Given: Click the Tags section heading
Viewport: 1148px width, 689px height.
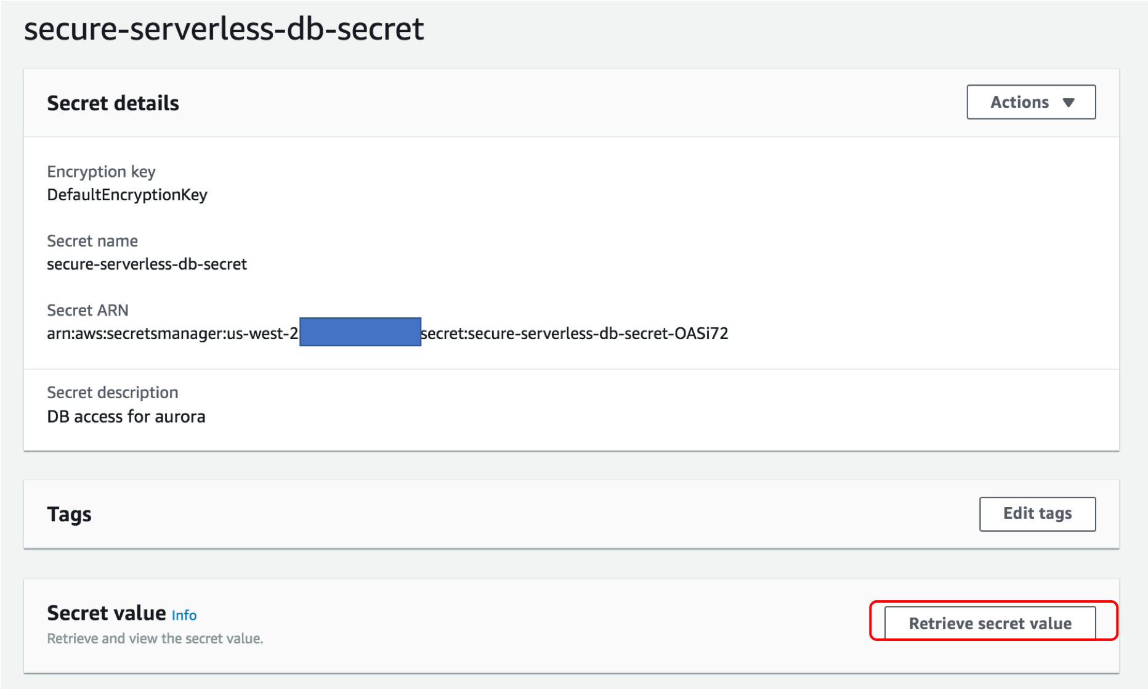Looking at the screenshot, I should tap(69, 515).
